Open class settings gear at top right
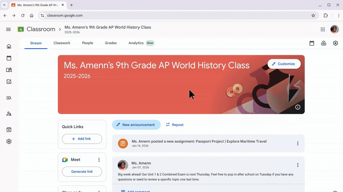 click(335, 43)
